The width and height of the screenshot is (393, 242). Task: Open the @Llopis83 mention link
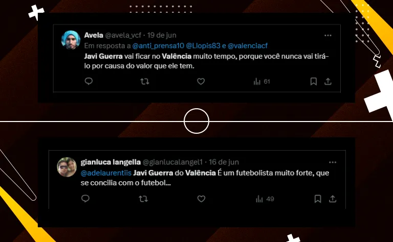click(203, 46)
